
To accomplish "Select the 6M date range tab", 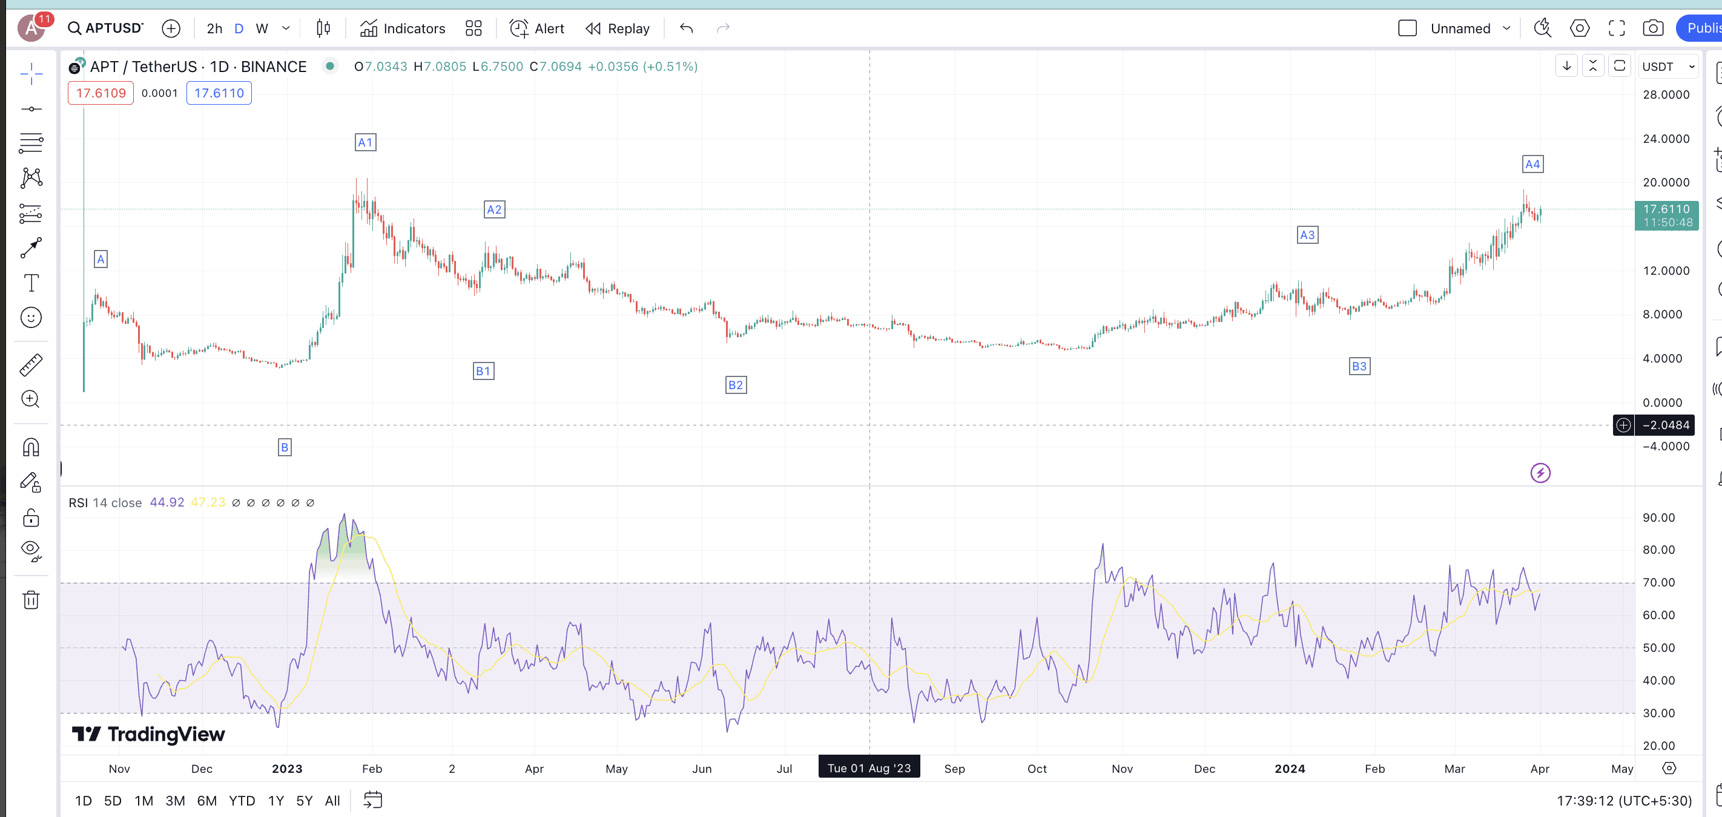I will coord(206,800).
